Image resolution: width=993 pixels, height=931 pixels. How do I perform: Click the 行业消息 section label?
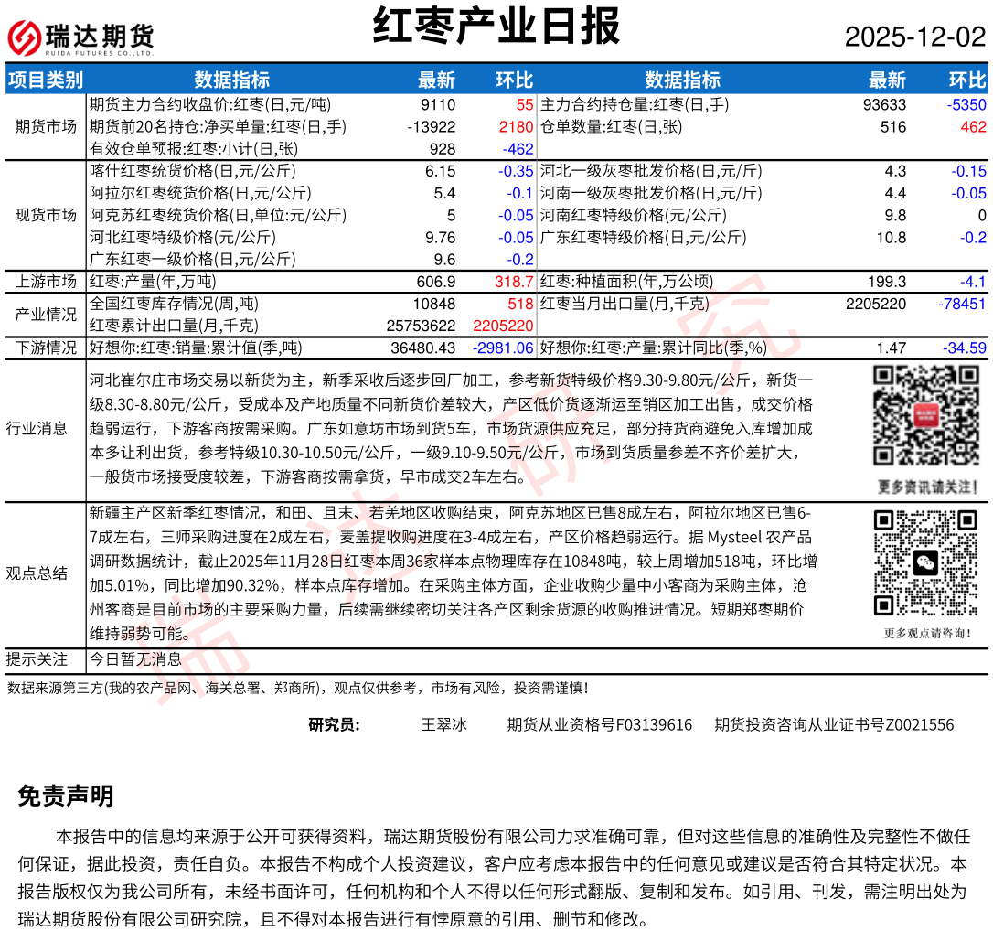pyautogui.click(x=37, y=428)
